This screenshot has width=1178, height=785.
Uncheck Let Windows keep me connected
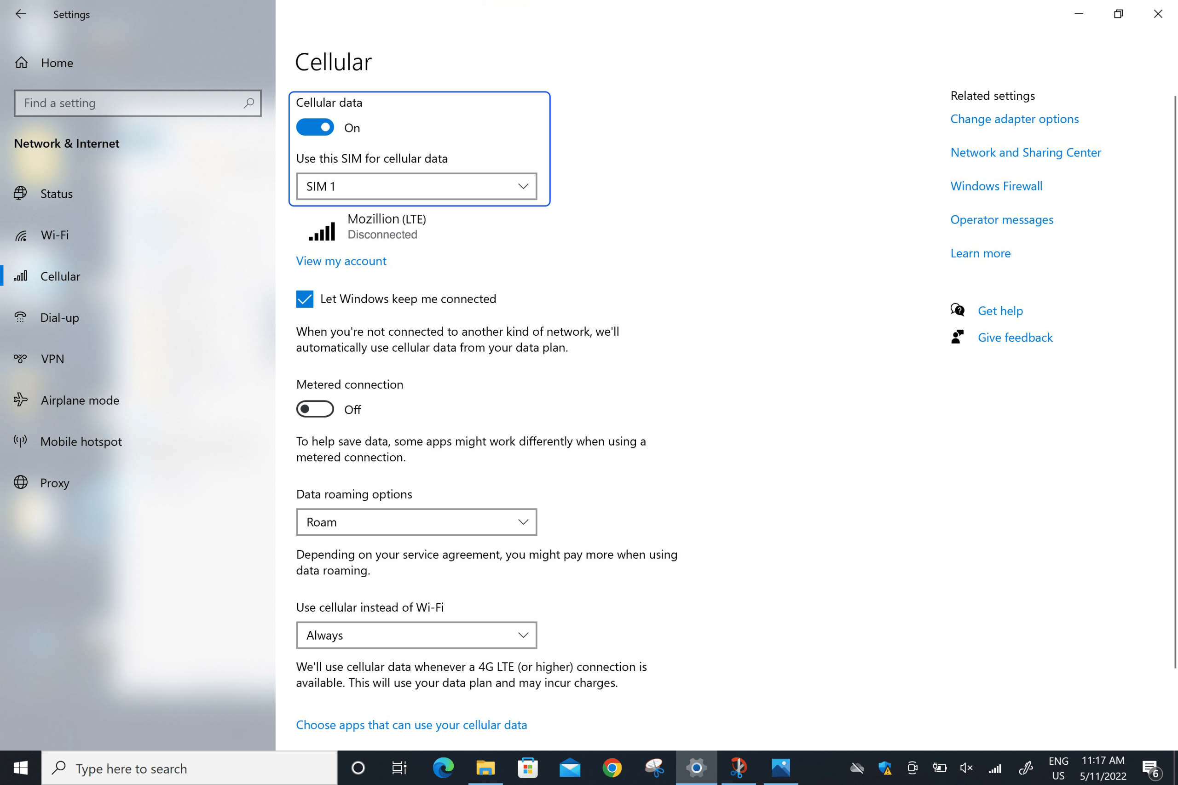(x=305, y=299)
